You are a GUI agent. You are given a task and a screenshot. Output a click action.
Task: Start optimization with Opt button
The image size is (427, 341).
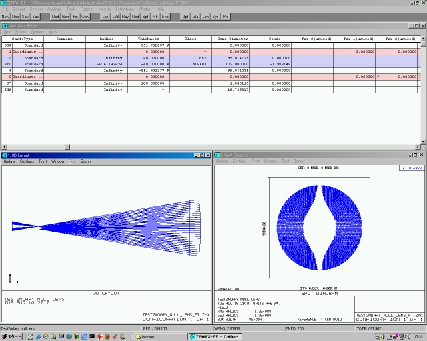(x=185, y=17)
